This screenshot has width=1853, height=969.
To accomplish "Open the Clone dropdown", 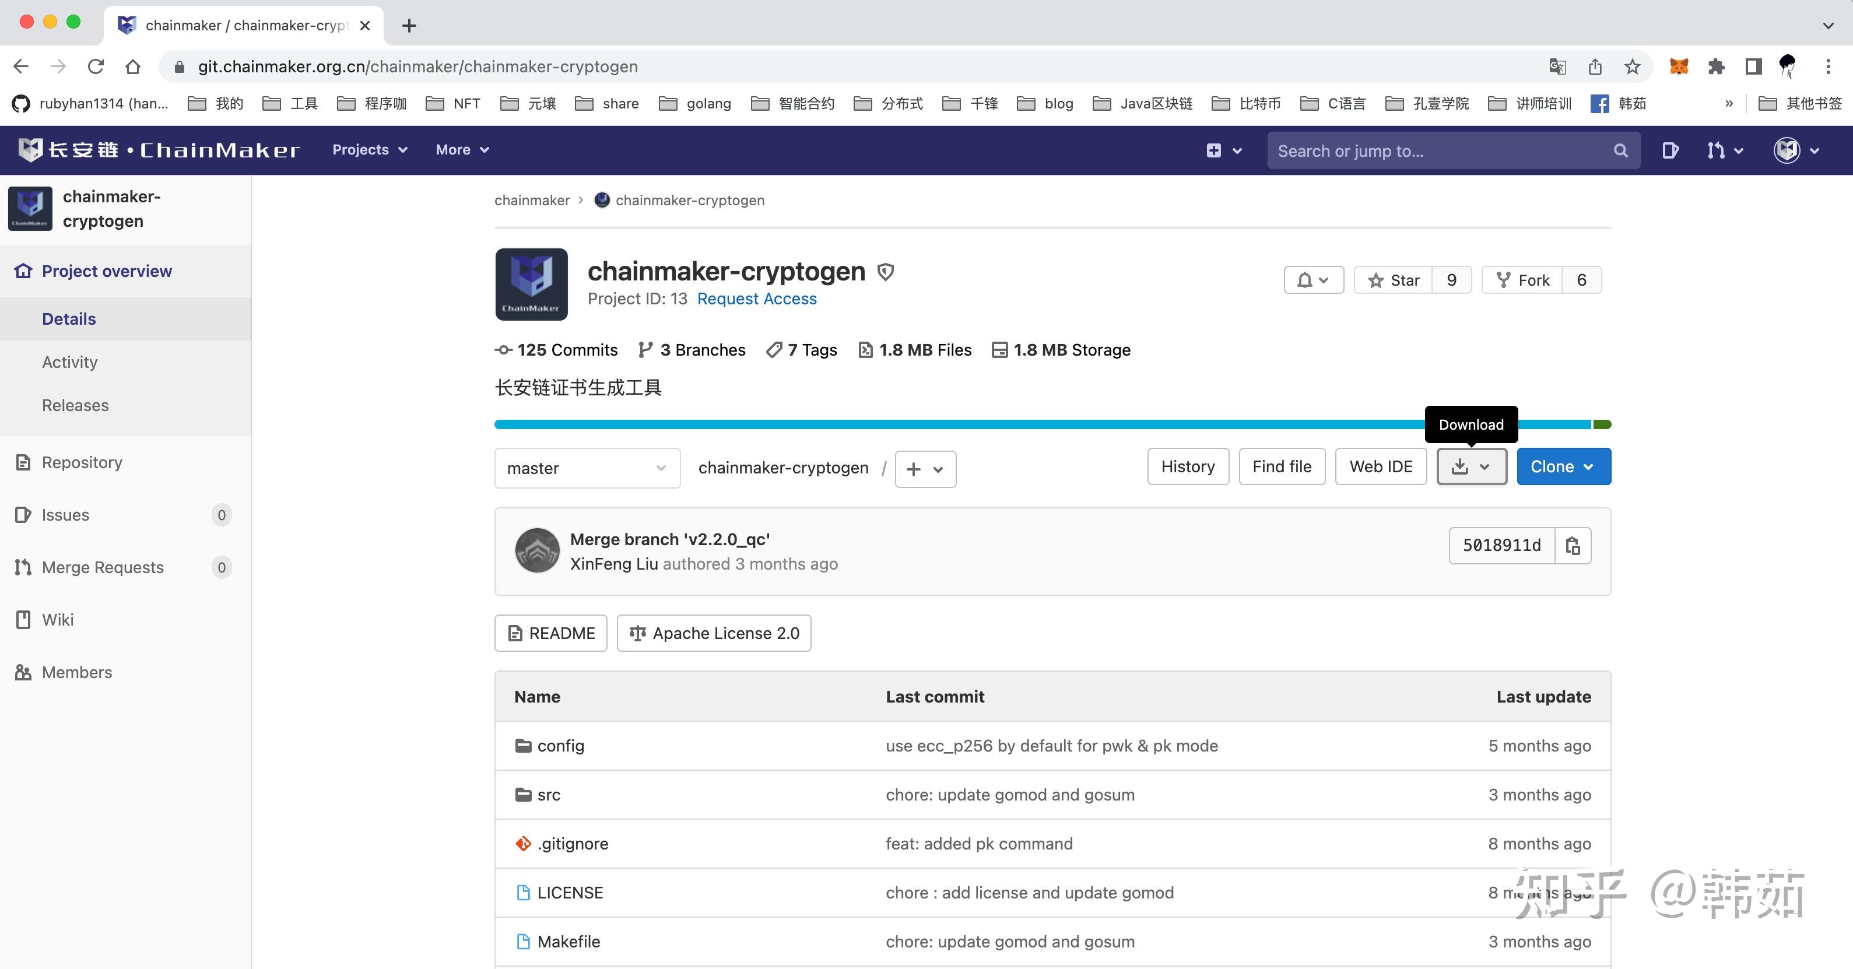I will pos(1563,467).
